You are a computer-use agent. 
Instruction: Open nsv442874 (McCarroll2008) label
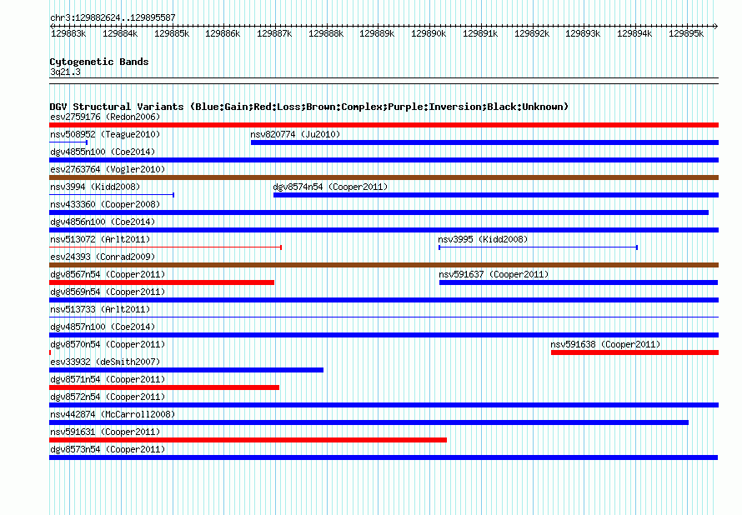click(113, 414)
